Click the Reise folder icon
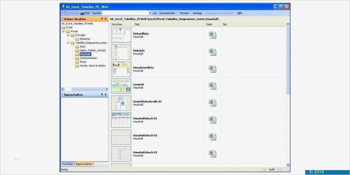Image resolution: width=350 pixels, height=175 pixels. click(x=77, y=62)
